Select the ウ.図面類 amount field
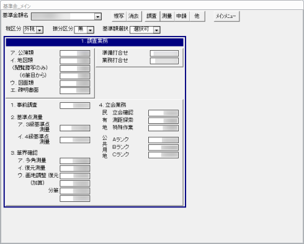This screenshot has width=304, height=244. (75, 83)
